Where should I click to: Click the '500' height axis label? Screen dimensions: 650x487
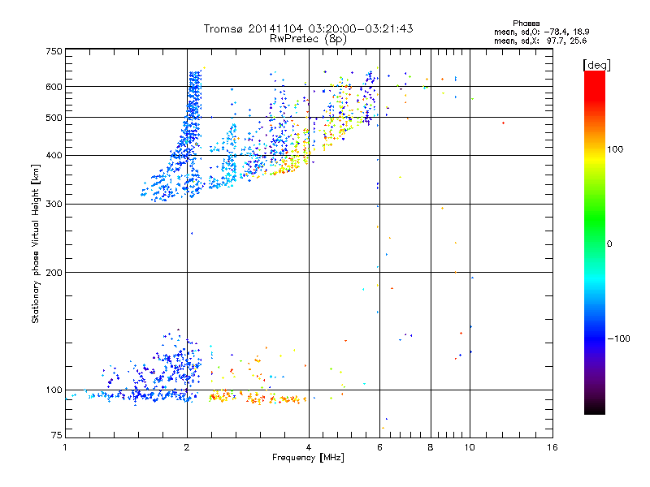coord(54,118)
